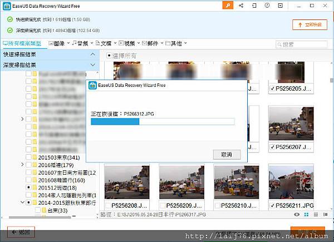Uncheck P5256205 photo checkbox
The height and width of the screenshot is (242, 334).
pyautogui.click(x=272, y=88)
